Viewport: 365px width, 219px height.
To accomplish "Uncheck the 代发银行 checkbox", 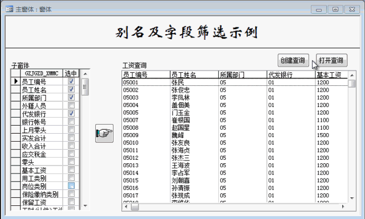I will tap(71, 113).
